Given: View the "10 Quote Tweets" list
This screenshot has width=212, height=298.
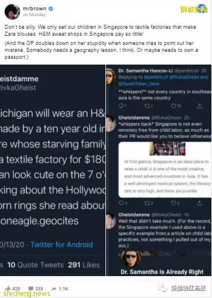Looking at the screenshot, I should click(x=36, y=265).
